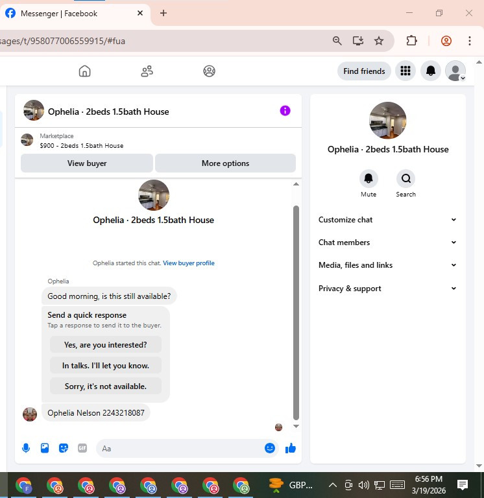
Task: Open Chrome's three-dot menu
Action: [x=470, y=41]
